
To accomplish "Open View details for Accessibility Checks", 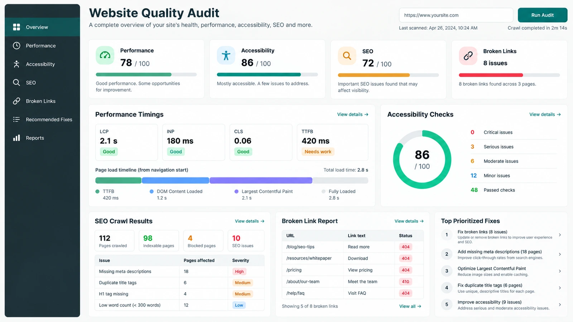I will (x=545, y=114).
